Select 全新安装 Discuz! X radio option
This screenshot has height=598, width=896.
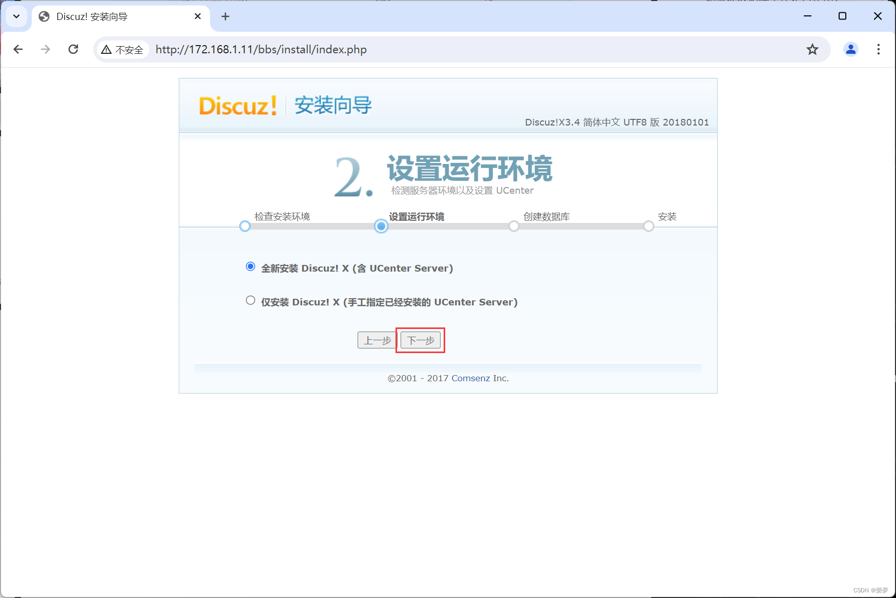251,266
